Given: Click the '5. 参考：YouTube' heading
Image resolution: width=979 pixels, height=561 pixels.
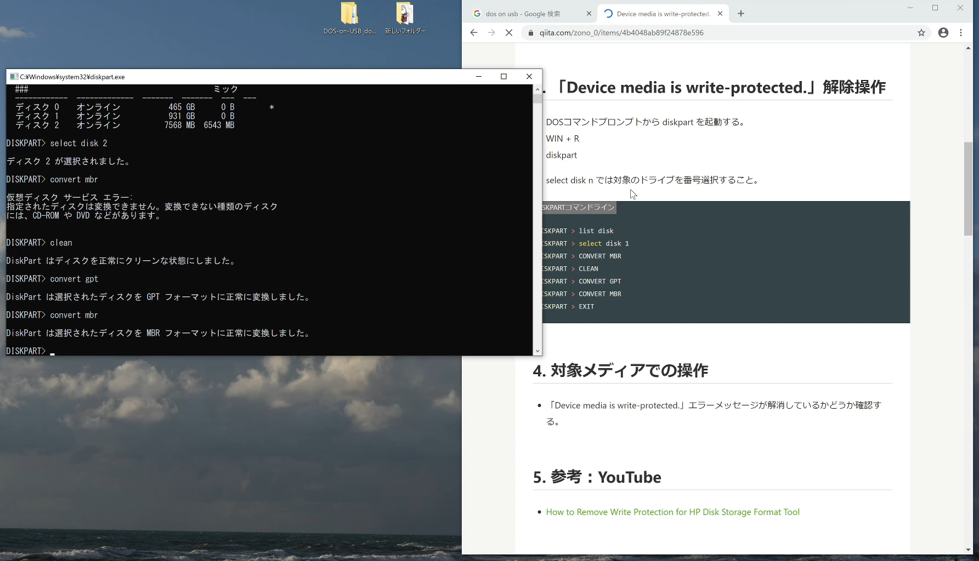Looking at the screenshot, I should (x=597, y=477).
